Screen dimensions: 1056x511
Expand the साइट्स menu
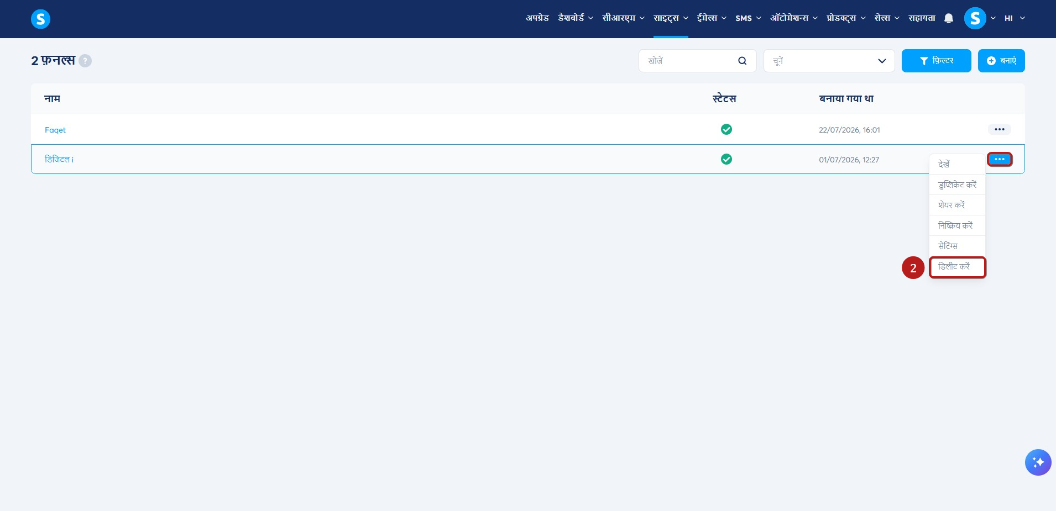(671, 18)
